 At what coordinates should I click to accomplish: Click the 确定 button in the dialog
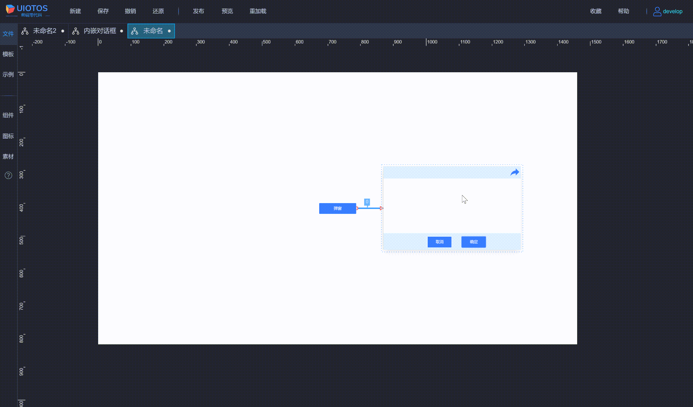pos(473,242)
